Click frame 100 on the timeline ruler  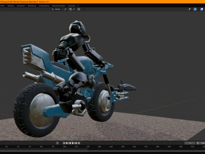(x=64, y=147)
